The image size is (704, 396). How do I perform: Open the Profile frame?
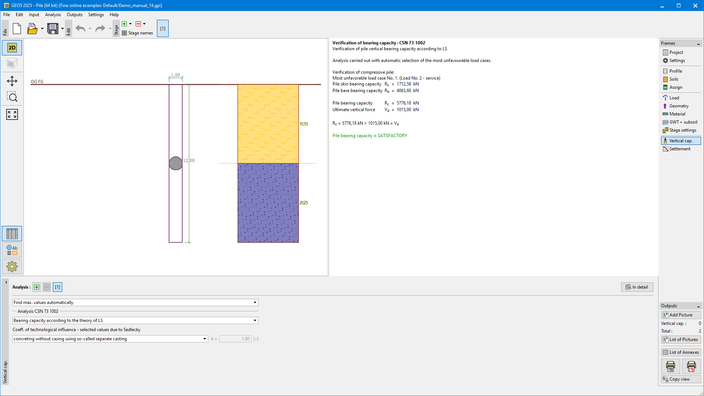pos(681,71)
